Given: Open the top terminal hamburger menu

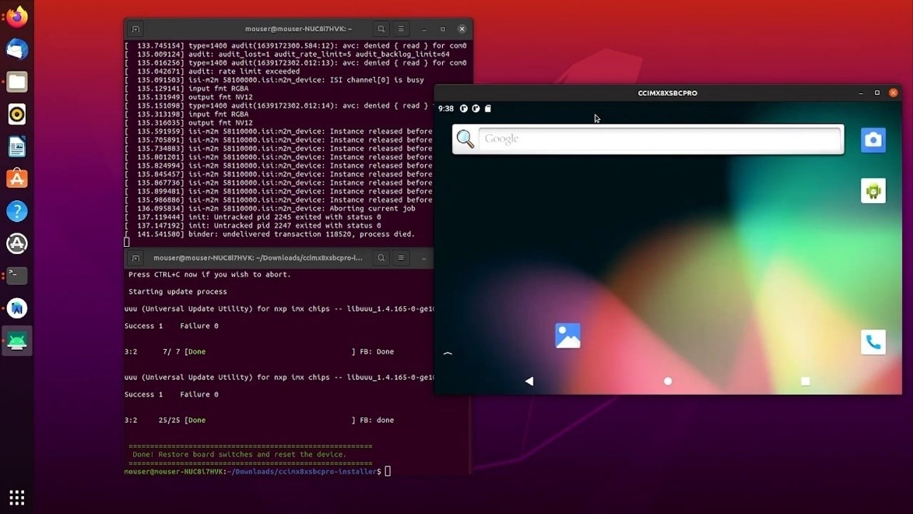Looking at the screenshot, I should pos(401,29).
